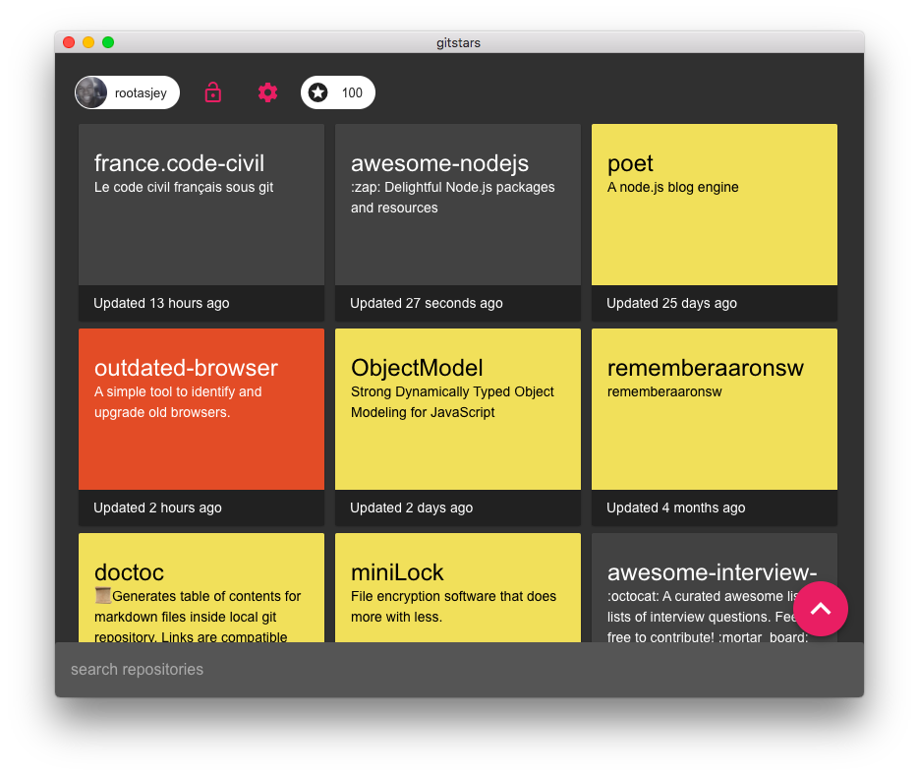
Task: Click 'Updated 27 seconds ago' footer
Action: (458, 303)
